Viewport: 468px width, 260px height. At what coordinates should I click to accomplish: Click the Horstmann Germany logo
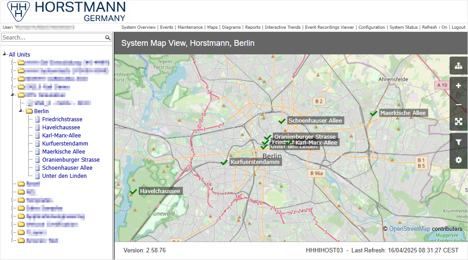tap(66, 11)
